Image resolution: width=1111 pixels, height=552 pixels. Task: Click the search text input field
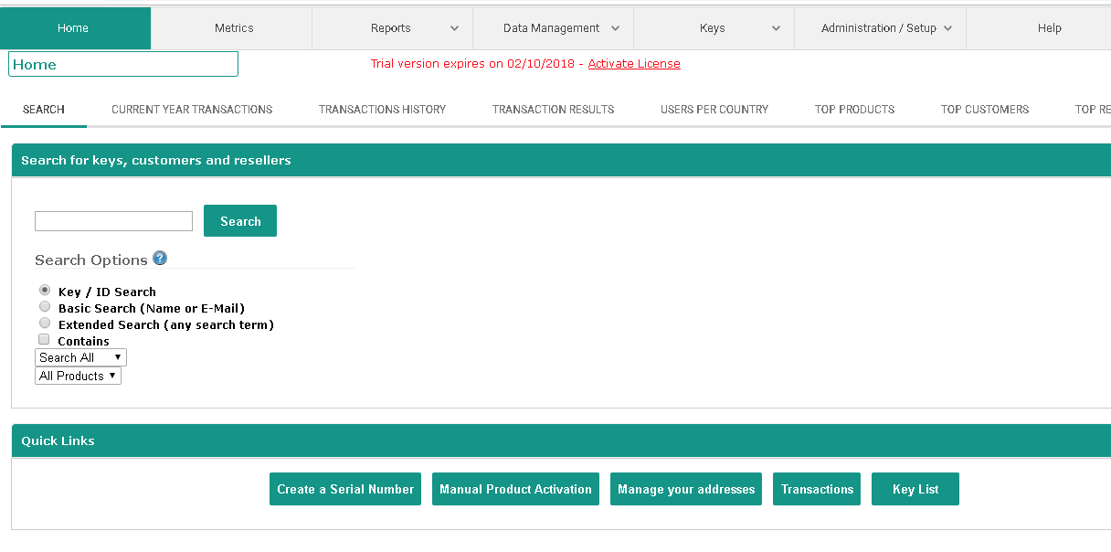(113, 221)
